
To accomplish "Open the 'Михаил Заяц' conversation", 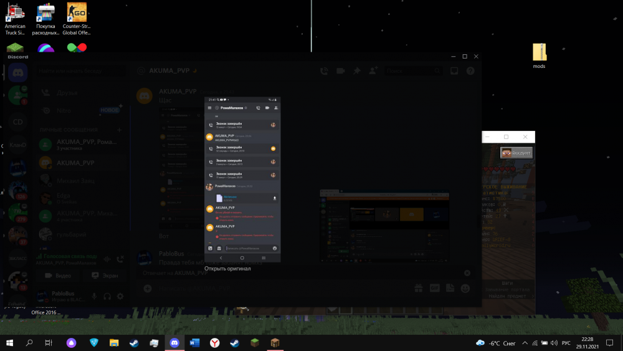I will click(x=81, y=180).
